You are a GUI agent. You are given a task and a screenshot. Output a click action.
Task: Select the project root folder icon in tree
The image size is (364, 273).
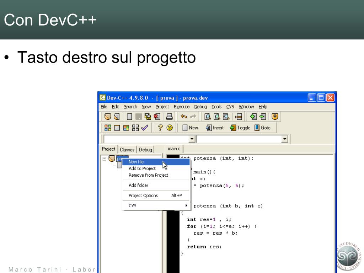click(112, 159)
